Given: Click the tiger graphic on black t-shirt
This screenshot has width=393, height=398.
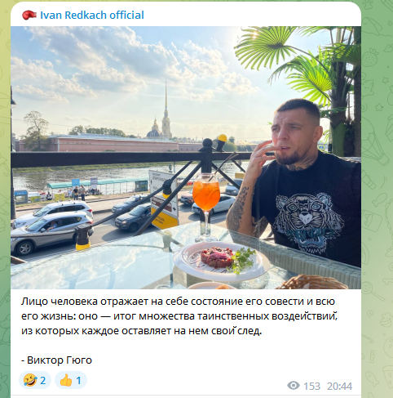Looking at the screenshot, I should click(307, 222).
